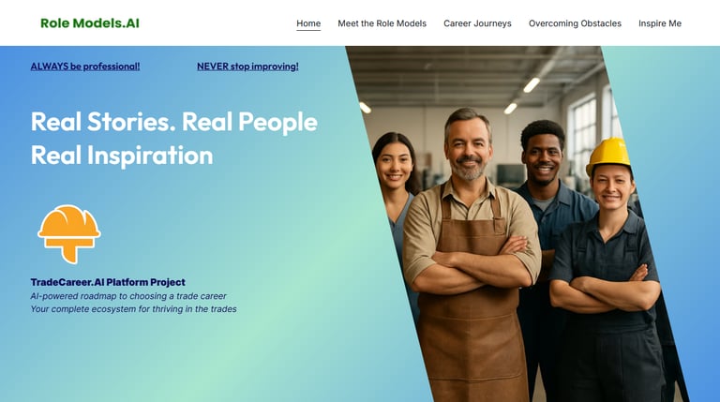Image resolution: width=720 pixels, height=402 pixels.
Task: Click the Real Inspiration heading line
Action: 122,156
